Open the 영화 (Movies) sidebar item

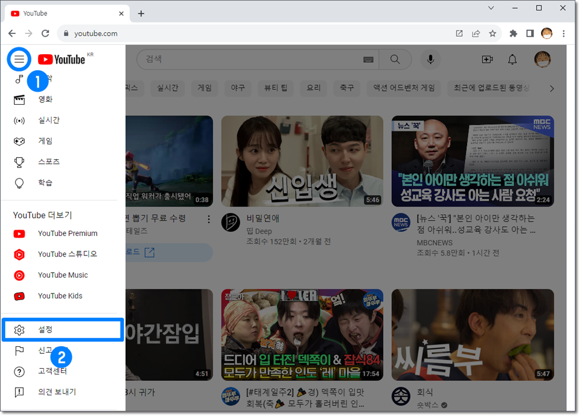(x=59, y=100)
